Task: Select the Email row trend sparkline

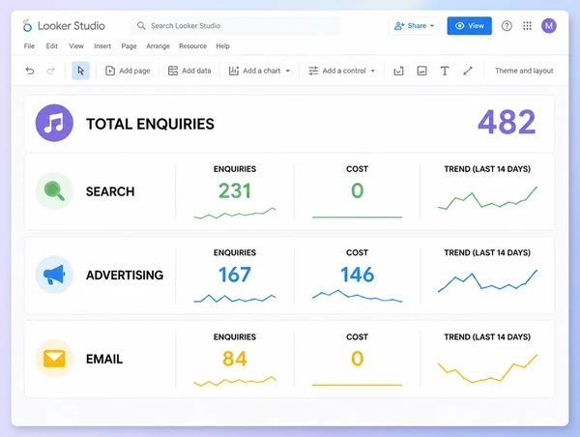Action: (x=487, y=368)
